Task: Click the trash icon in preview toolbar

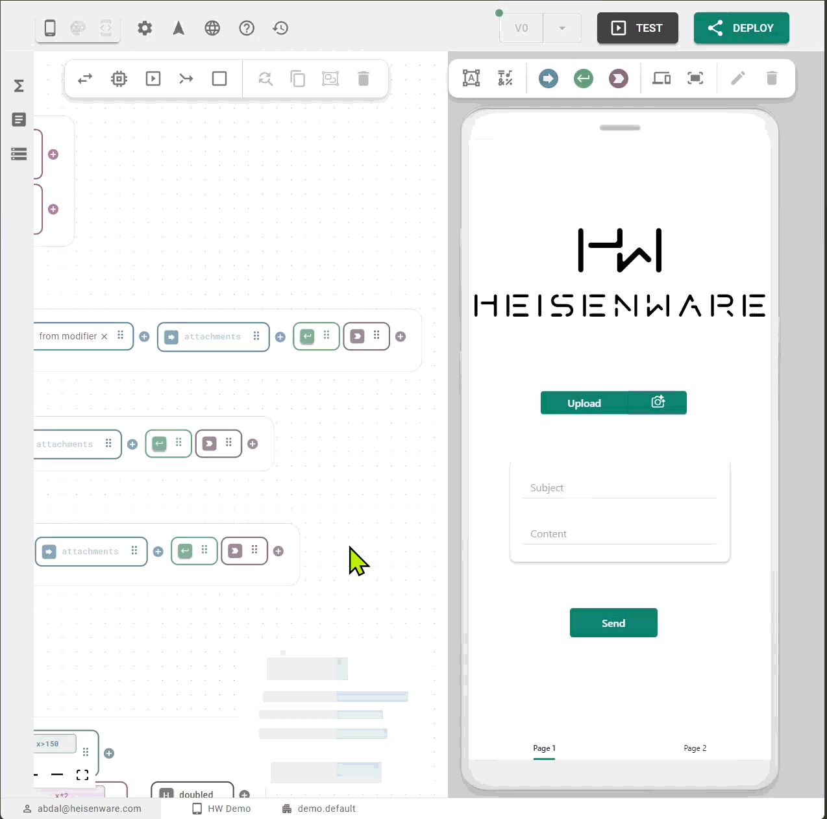Action: click(x=772, y=79)
